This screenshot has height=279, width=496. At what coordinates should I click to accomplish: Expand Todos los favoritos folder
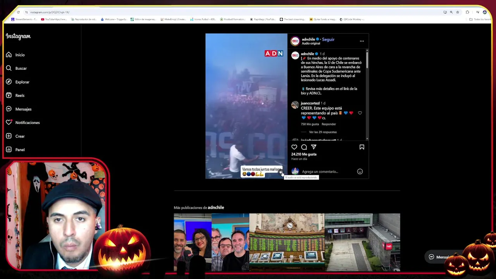coord(480,19)
